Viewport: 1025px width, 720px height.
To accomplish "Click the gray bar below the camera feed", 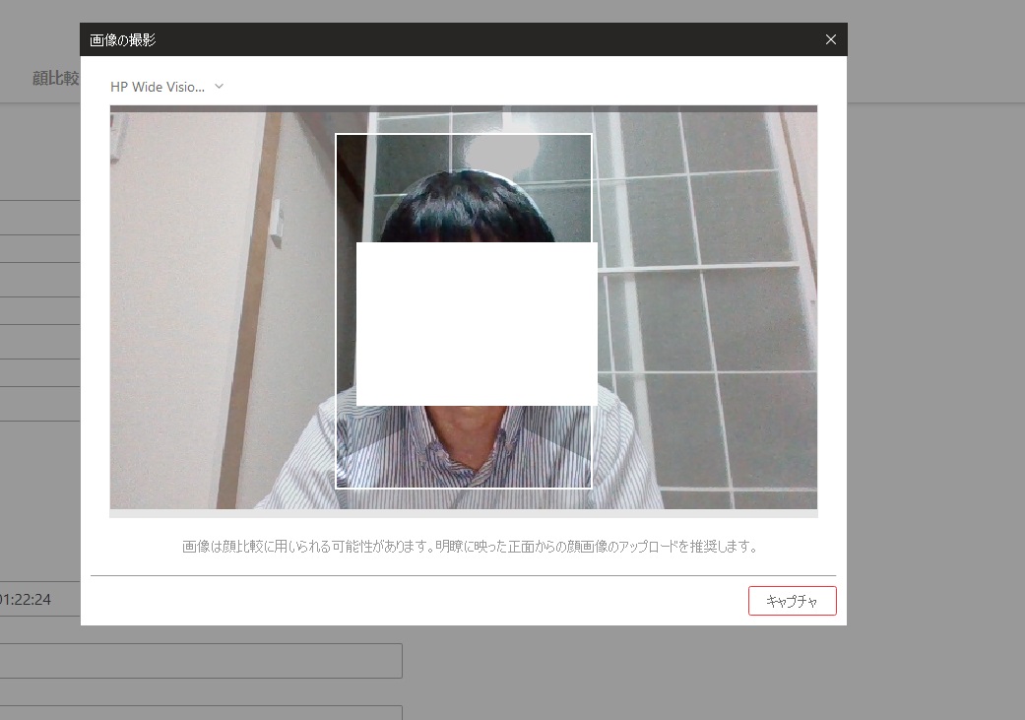I will pos(463,512).
